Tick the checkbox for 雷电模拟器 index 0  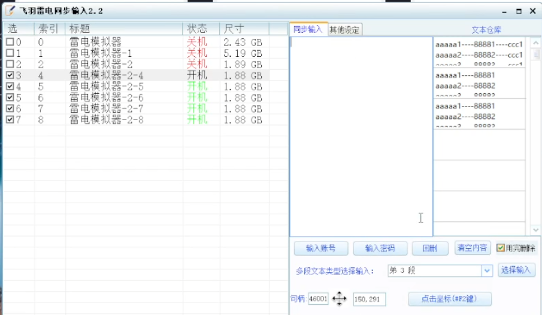10,42
